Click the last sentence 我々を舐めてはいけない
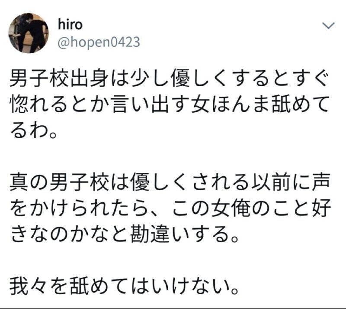Image resolution: width=346 pixels, height=309 pixels. click(x=125, y=286)
